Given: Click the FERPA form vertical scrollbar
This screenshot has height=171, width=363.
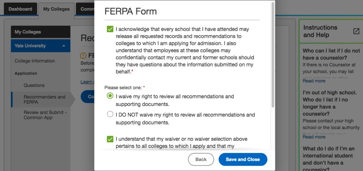Looking at the screenshot, I should 273,55.
